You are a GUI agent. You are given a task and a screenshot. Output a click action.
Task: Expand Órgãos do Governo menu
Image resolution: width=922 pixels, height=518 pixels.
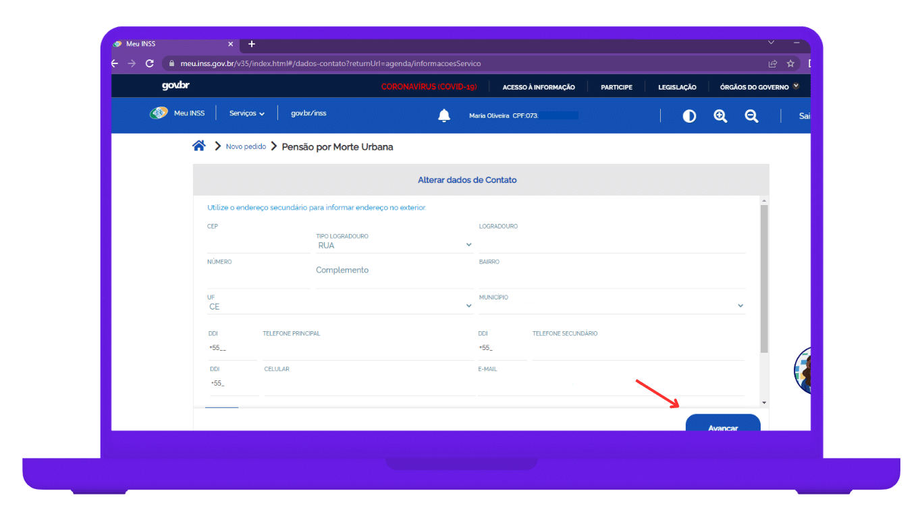coord(759,87)
